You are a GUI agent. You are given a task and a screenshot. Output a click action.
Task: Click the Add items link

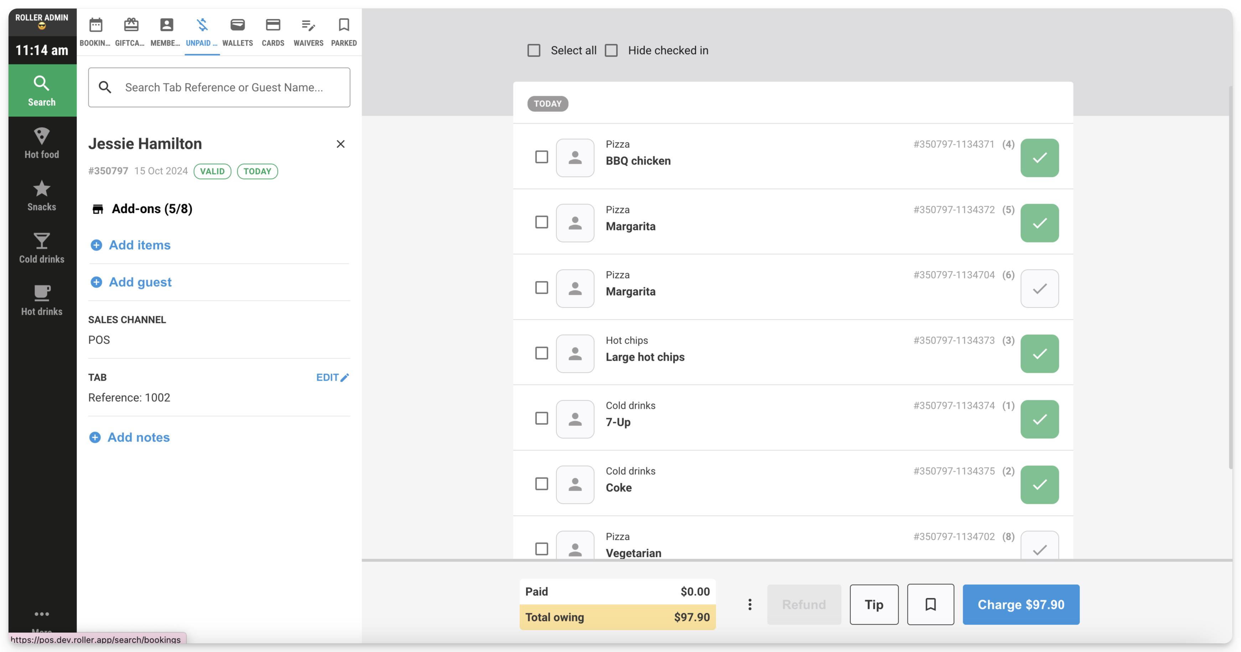coord(130,245)
